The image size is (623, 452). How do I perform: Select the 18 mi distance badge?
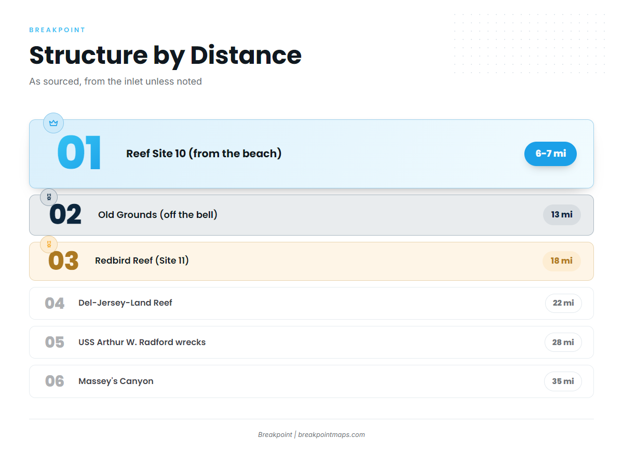[x=562, y=261]
